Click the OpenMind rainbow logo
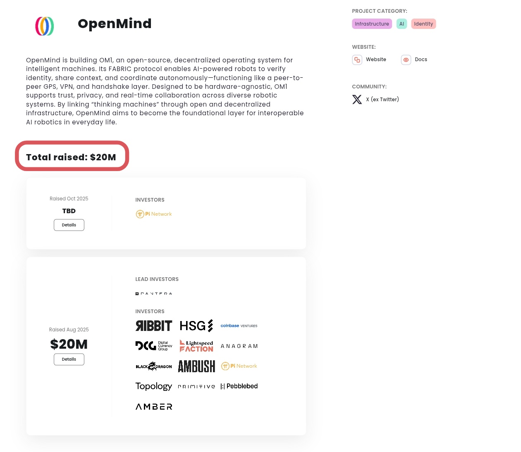 [45, 26]
